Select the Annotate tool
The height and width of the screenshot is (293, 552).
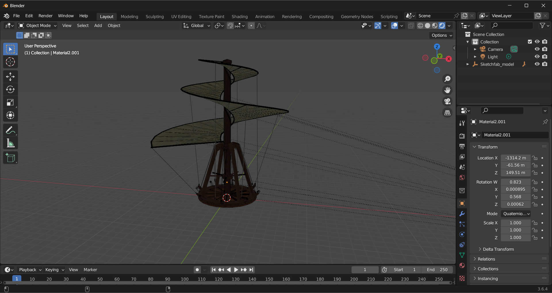10,130
